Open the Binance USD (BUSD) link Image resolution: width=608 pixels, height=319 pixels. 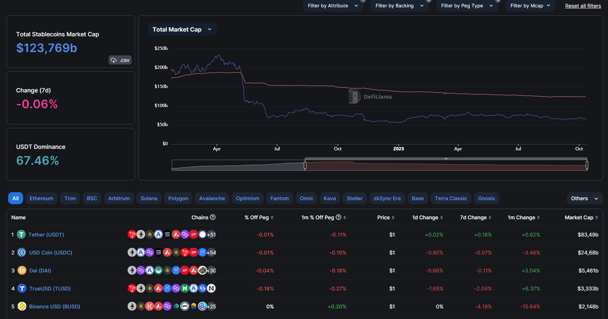click(55, 307)
